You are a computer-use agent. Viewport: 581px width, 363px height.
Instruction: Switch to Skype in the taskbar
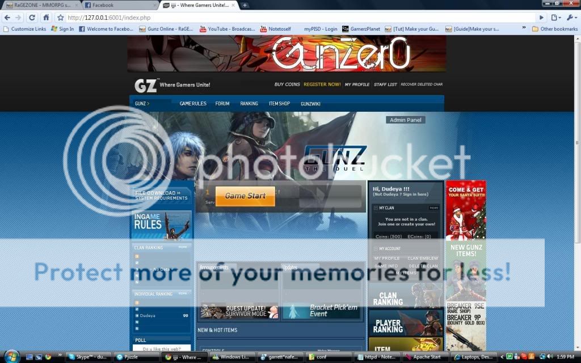[88, 357]
